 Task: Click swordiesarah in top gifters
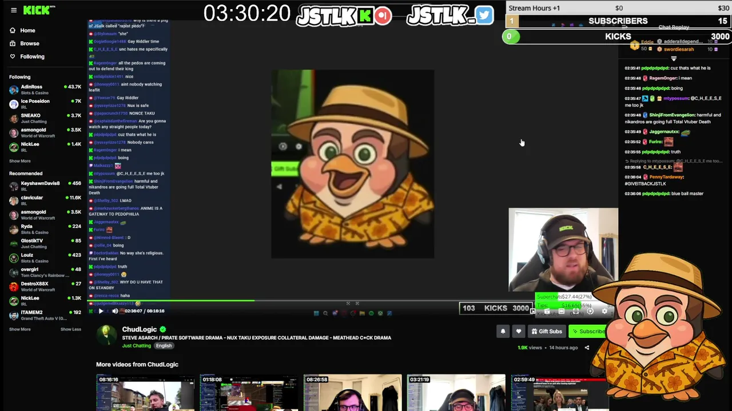tap(678, 50)
